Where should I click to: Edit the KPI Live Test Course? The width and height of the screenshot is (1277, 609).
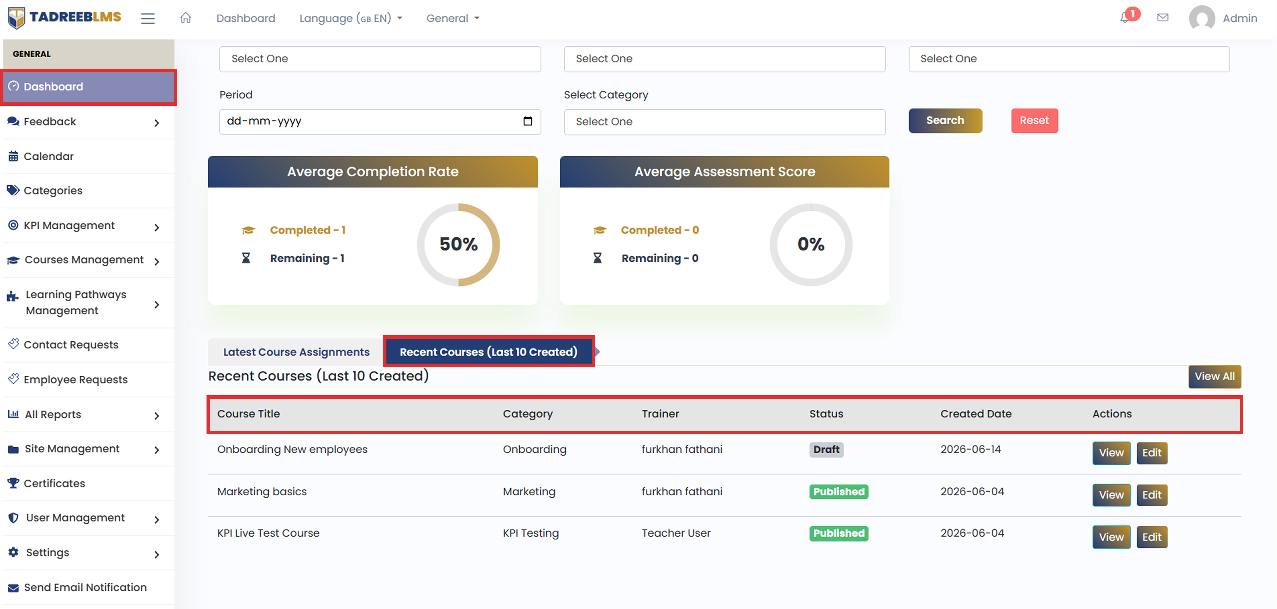(1152, 537)
